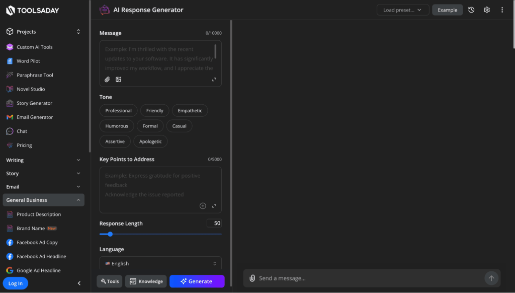This screenshot has height=293, width=515.
Task: Click the Novel Studio icon
Action: click(10, 89)
